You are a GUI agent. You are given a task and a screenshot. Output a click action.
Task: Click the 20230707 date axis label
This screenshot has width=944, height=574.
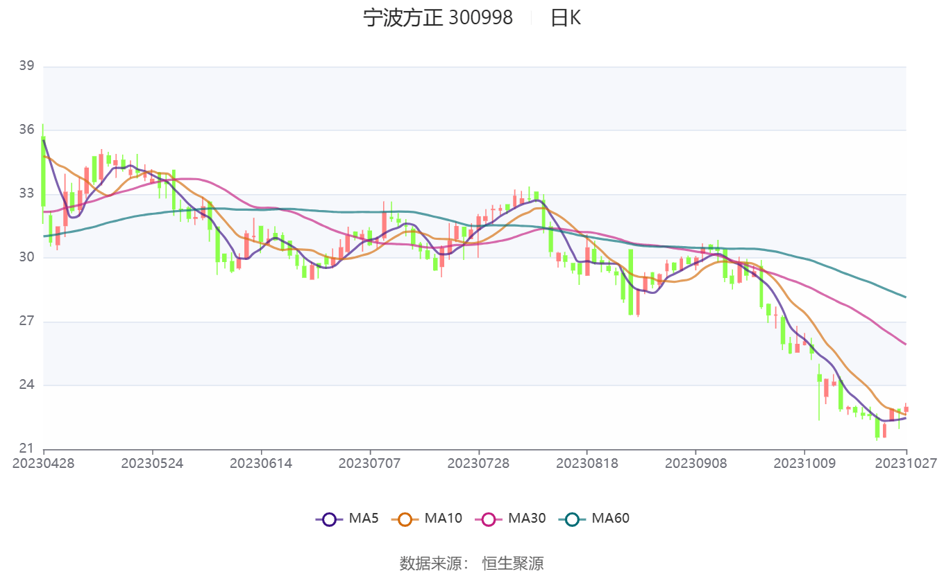pyautogui.click(x=369, y=462)
